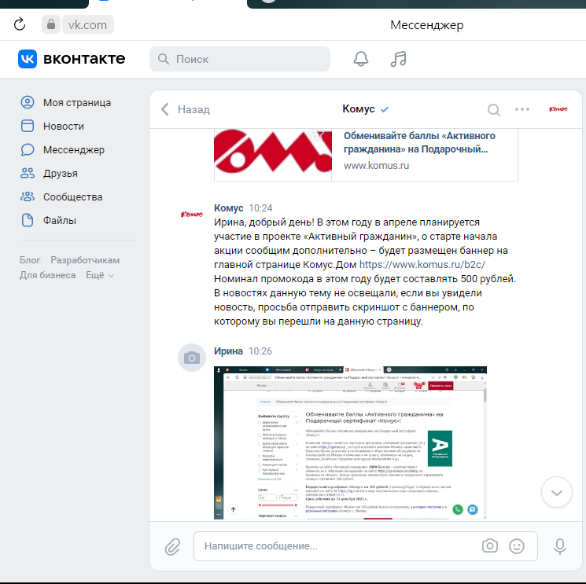
Task: Search within the Комус conversation
Action: 494,110
